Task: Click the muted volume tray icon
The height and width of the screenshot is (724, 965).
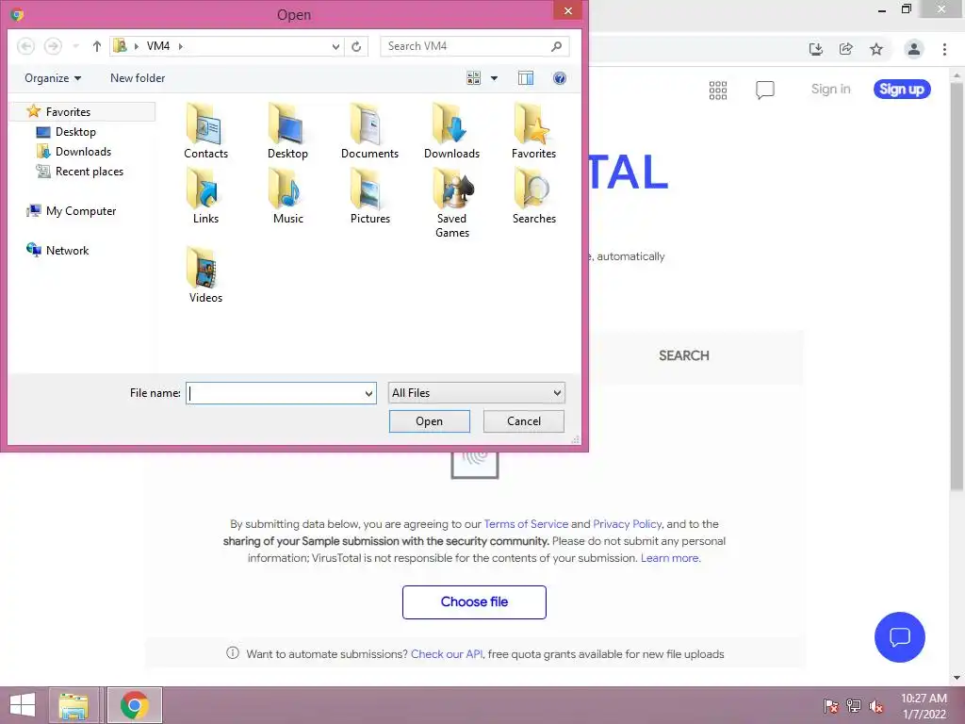Action: [876, 706]
